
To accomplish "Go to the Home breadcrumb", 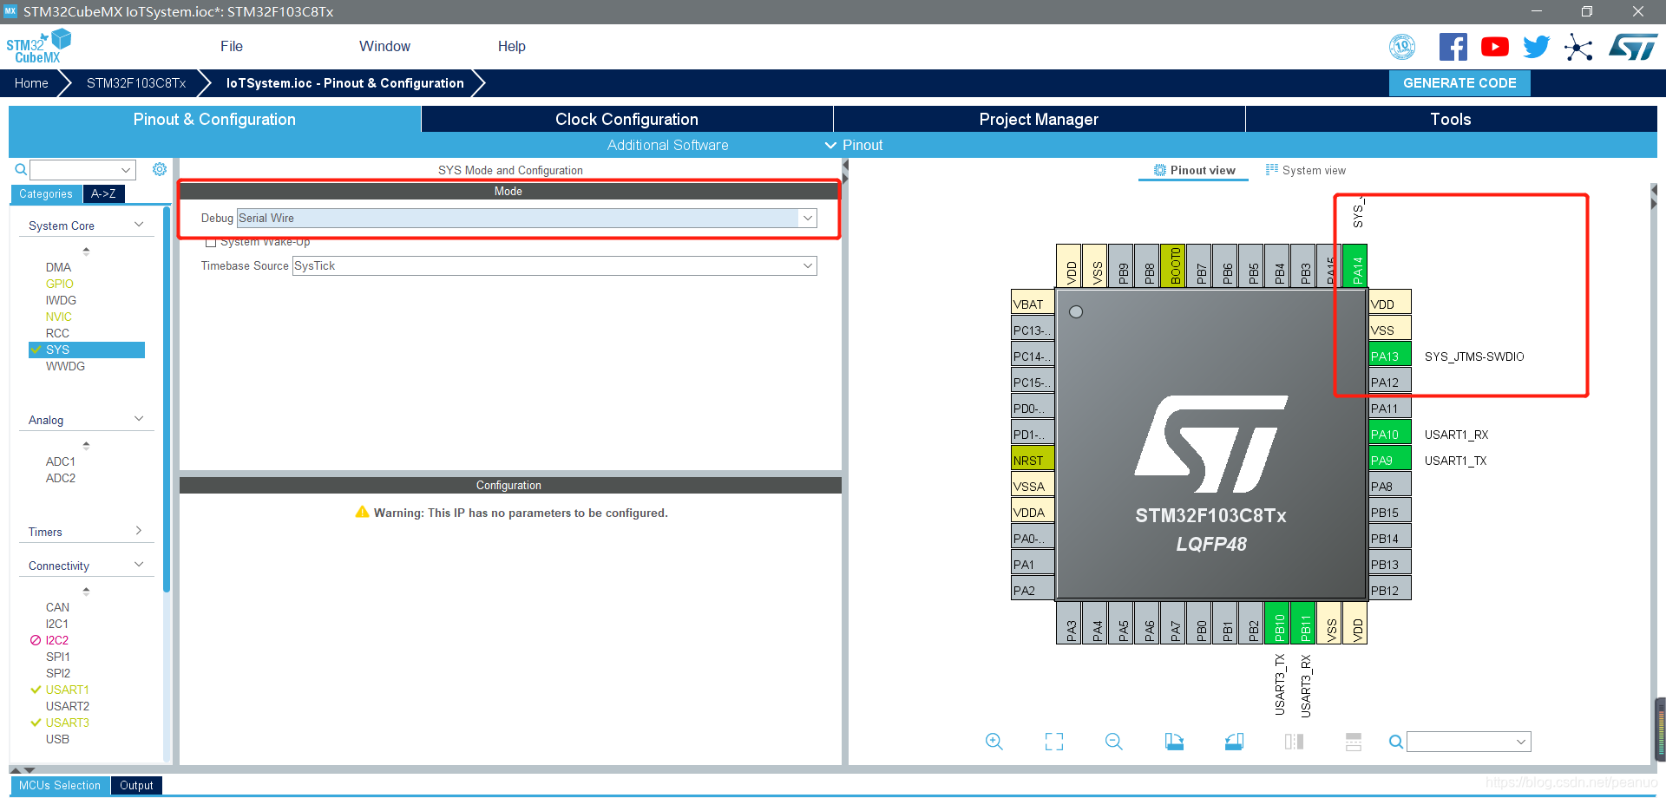I will [x=31, y=83].
